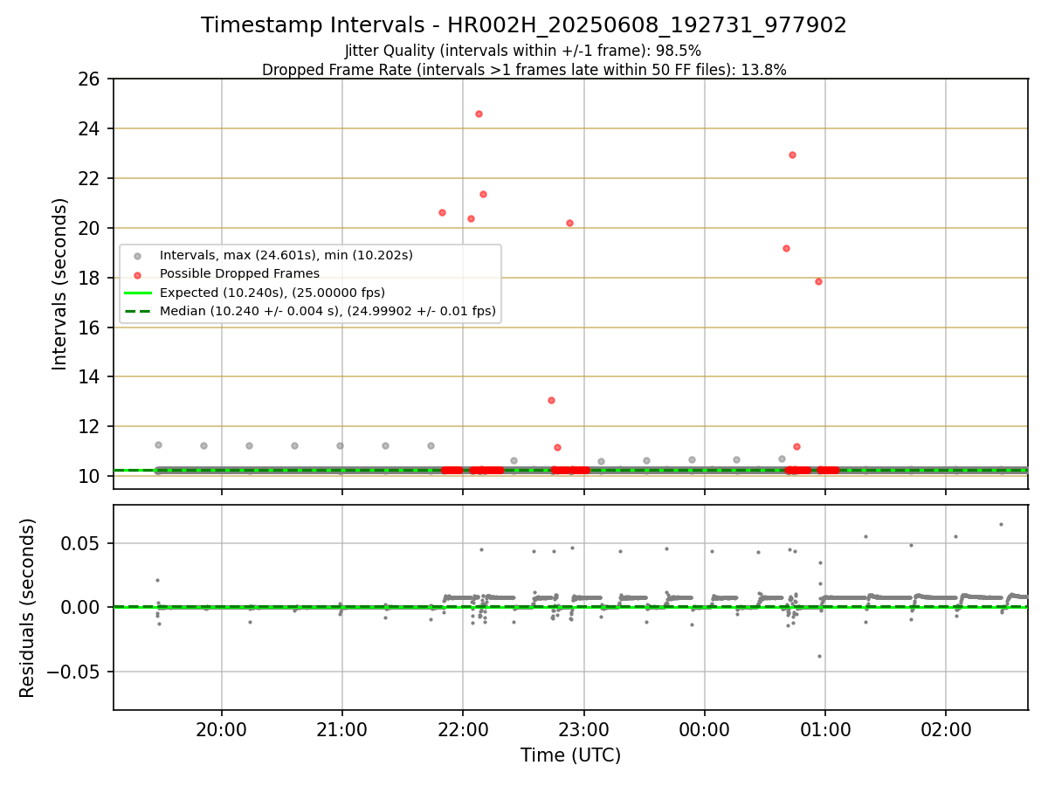
Task: Select the 'Median (10.240 +/- 0.004 s)' legend entry
Action: (328, 311)
